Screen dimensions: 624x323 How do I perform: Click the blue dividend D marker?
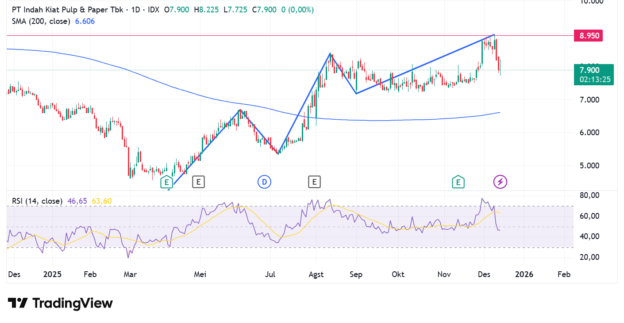(x=264, y=182)
